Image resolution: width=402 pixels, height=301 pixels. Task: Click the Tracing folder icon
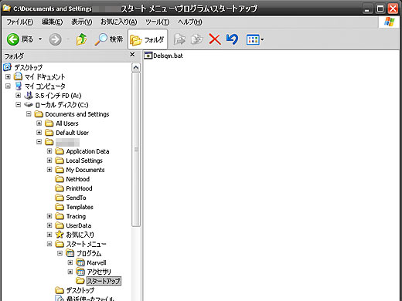[60, 216]
